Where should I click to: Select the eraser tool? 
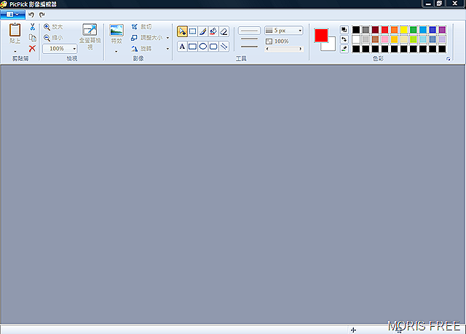pos(224,31)
